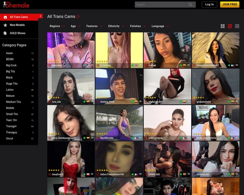
Task: Switch to large grid view
Action: [222, 26]
